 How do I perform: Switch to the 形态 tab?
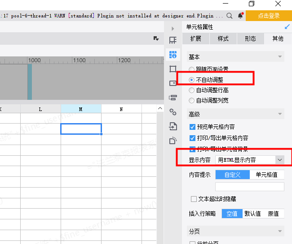(251, 39)
